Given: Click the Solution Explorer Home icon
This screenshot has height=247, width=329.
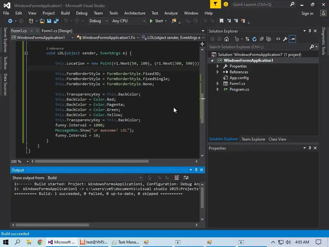Looking at the screenshot, I should tap(227, 39).
